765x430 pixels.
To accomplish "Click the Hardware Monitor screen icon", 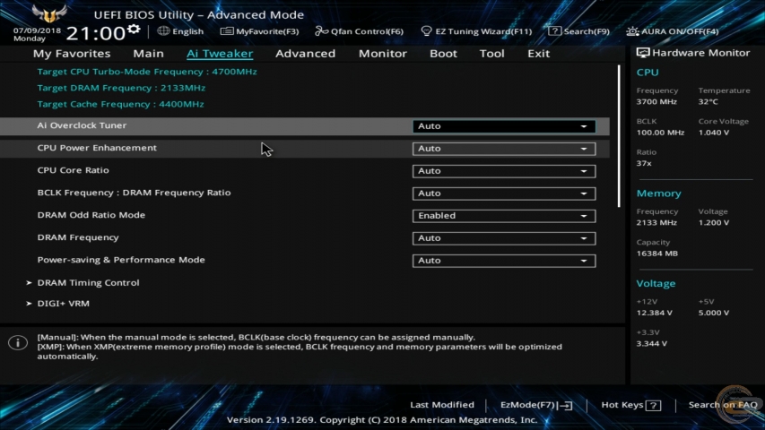I will pos(642,53).
